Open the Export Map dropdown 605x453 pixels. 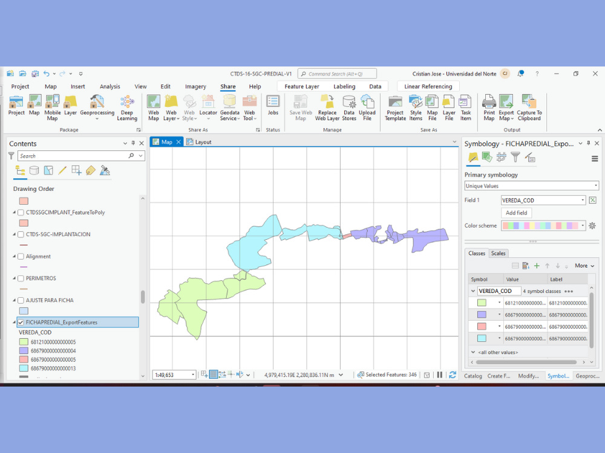point(506,115)
